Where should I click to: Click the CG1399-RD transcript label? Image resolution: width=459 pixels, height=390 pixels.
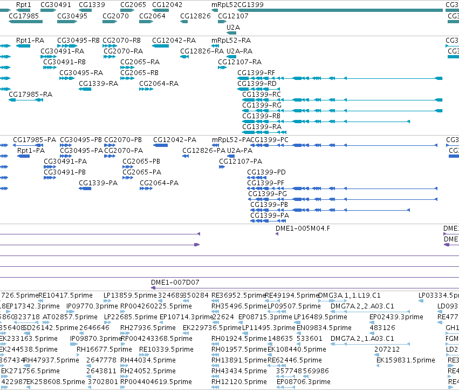257,84
